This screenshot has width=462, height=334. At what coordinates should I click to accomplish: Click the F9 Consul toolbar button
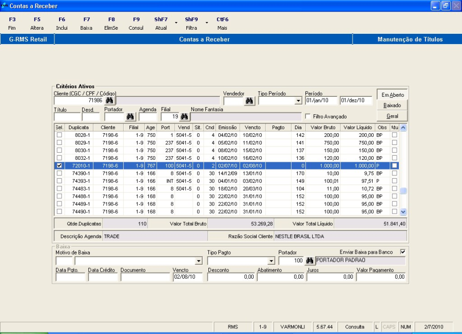136,24
